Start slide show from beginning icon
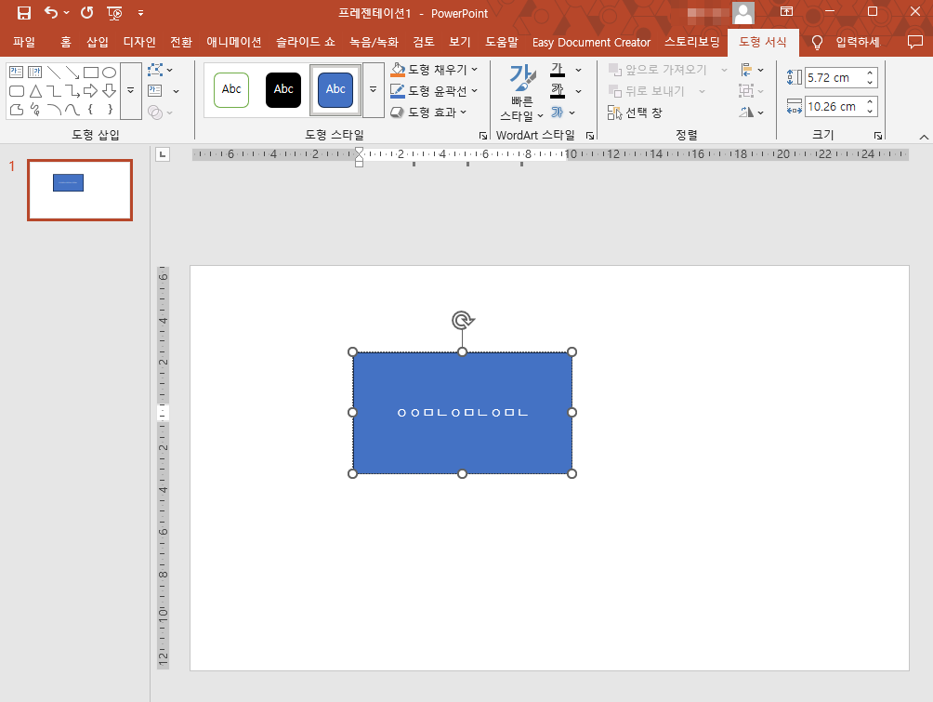Screen dimensions: 933x702 point(114,12)
